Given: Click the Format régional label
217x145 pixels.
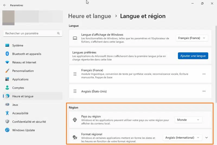Looking at the screenshot, I should point(92,134).
